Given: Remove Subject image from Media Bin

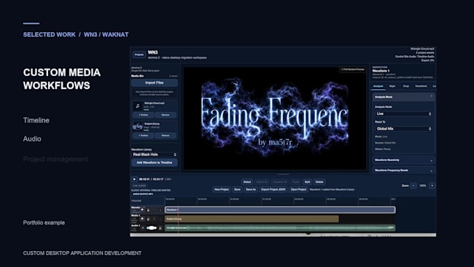Looking at the screenshot, I should coord(165,135).
